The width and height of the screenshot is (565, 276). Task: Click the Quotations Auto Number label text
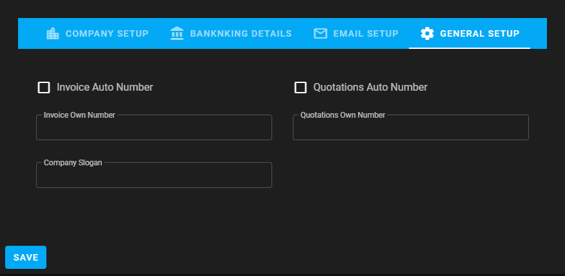(x=370, y=87)
